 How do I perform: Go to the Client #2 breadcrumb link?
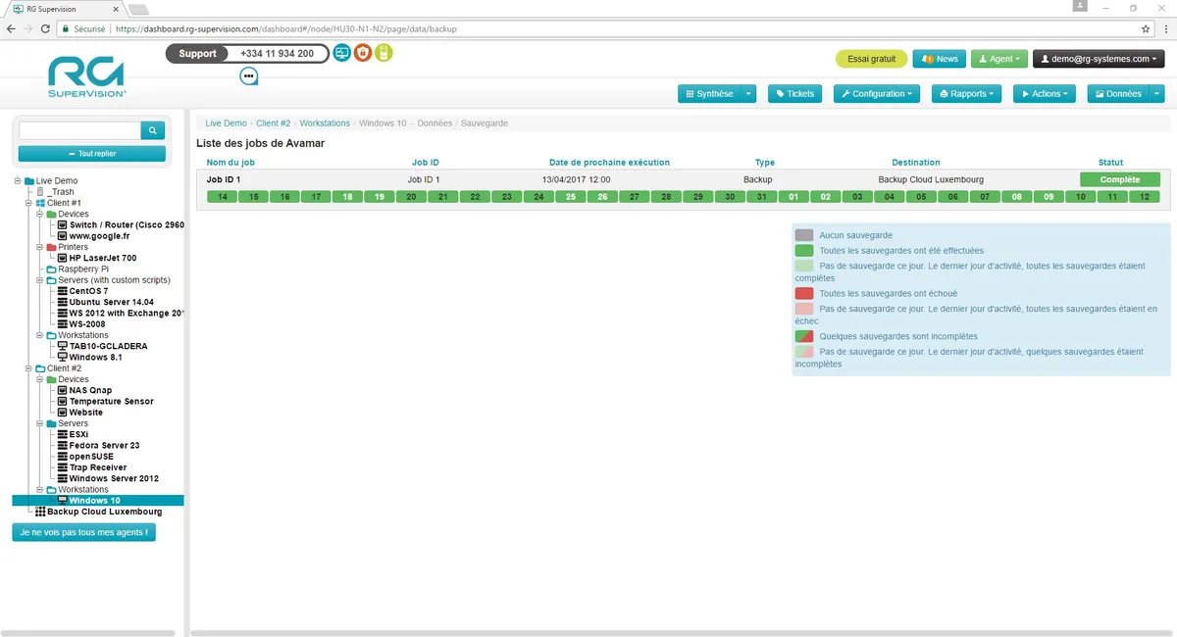(x=274, y=123)
